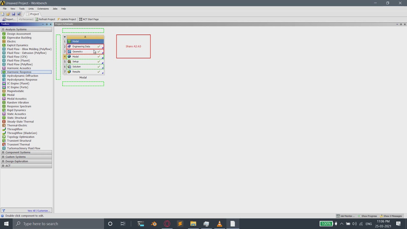Click the Turbomachinery Fluid Flow system icon
This screenshot has width=407, height=229.
pyautogui.click(x=4, y=148)
